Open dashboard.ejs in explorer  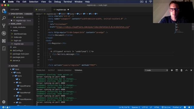click(20, 34)
